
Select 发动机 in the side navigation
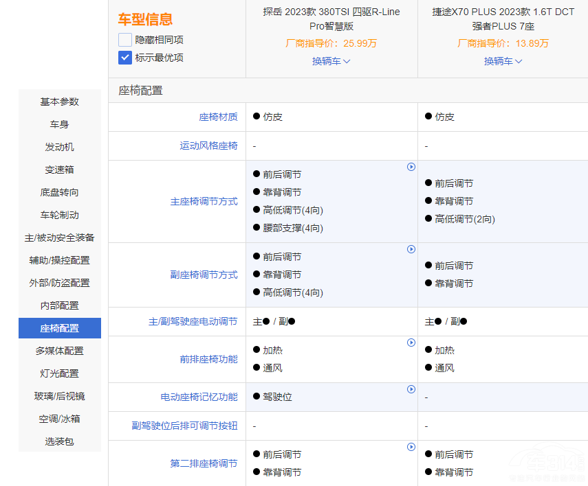coord(60,147)
